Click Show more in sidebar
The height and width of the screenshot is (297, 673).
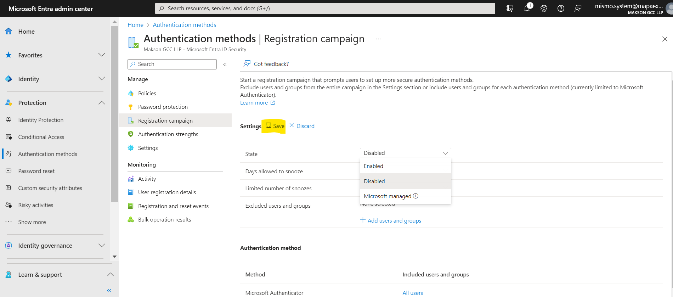pyautogui.click(x=32, y=222)
